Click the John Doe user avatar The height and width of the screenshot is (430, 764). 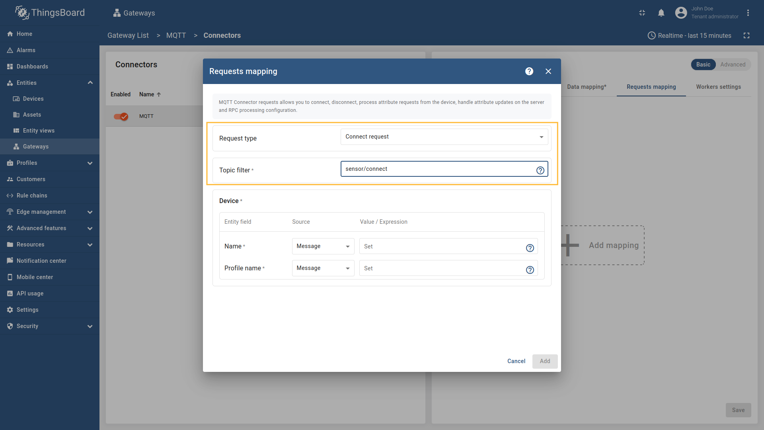681,12
